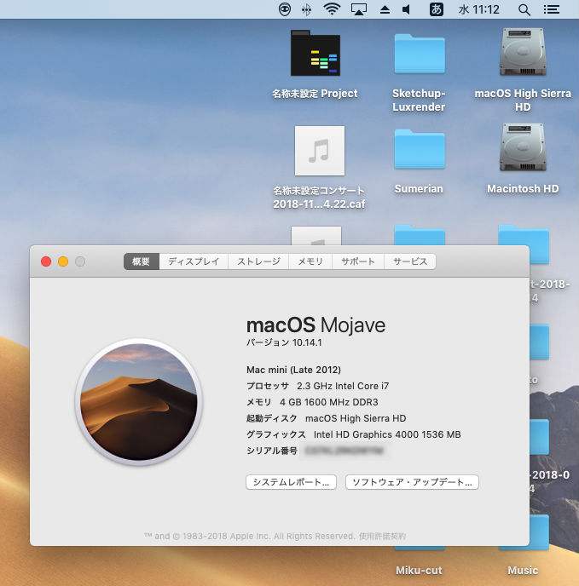Screen dimensions: 579x586
Task: Minimize the About This Mac window
Action: (63, 261)
